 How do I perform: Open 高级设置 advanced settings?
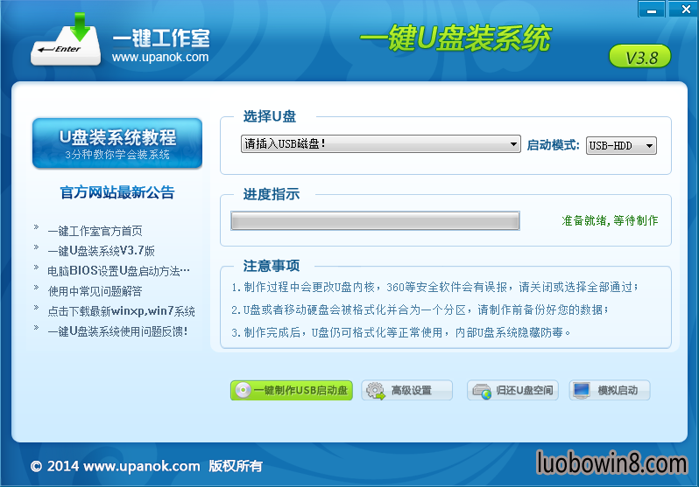point(406,391)
